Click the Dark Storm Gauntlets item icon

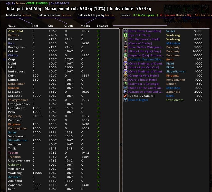coord(126,31)
